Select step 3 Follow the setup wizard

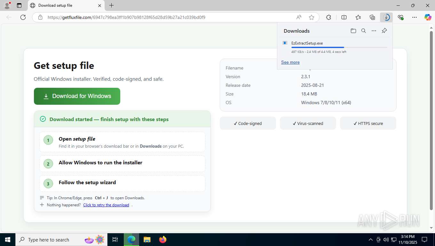122,184
